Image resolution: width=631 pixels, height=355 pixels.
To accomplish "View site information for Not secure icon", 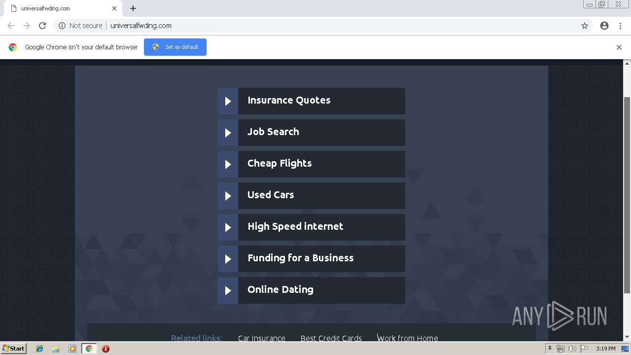I will coord(62,26).
